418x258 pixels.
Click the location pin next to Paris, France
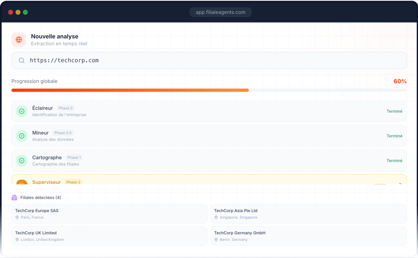click(x=17, y=217)
